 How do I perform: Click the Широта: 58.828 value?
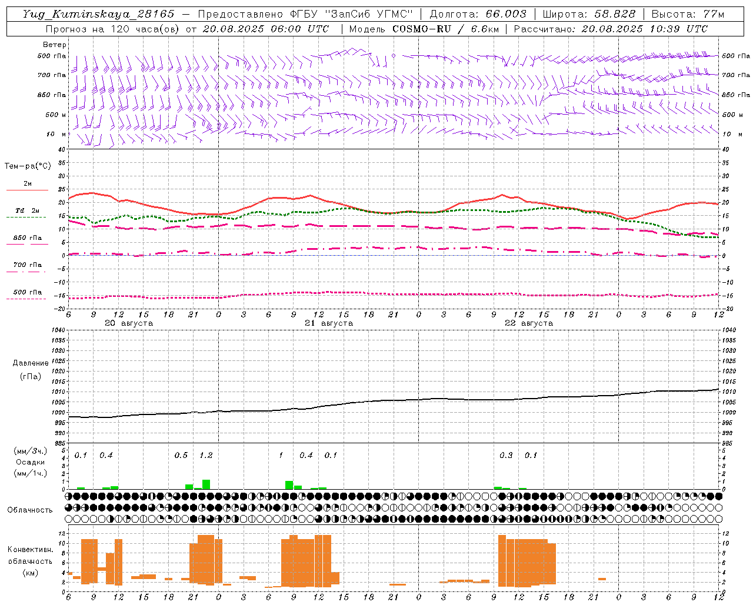click(x=589, y=14)
